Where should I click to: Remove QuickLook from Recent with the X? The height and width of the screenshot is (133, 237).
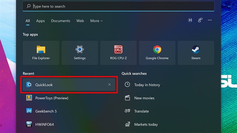click(109, 85)
